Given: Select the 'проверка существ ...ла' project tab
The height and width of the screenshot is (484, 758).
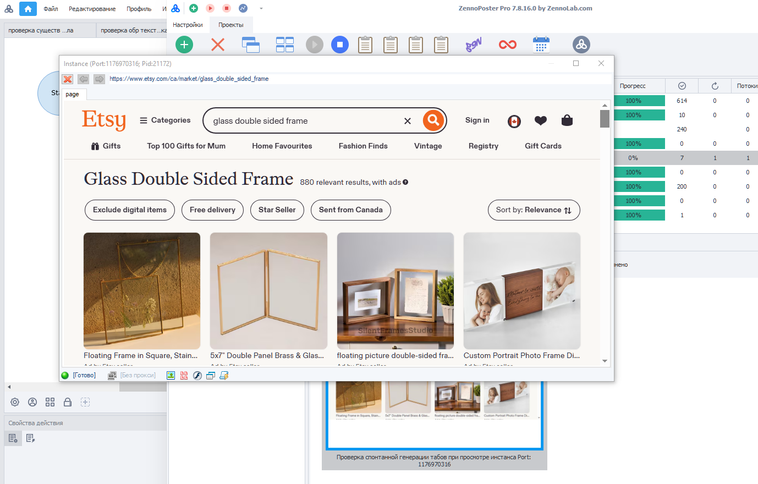Looking at the screenshot, I should click(50, 31).
